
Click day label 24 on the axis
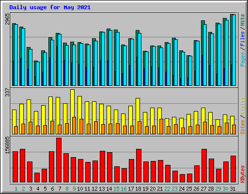[182, 189]
